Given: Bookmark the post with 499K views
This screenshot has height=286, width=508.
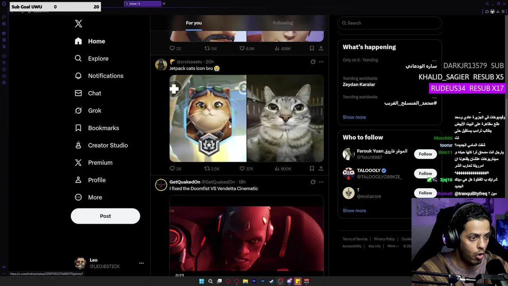Looking at the screenshot, I should 312,48.
